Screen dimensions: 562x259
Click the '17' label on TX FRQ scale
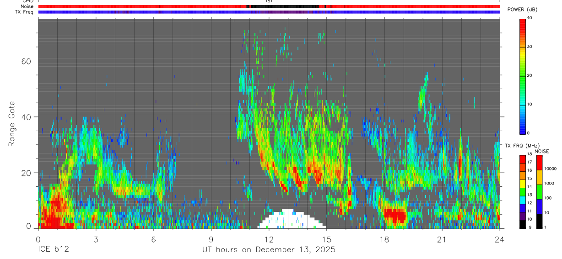(530, 163)
